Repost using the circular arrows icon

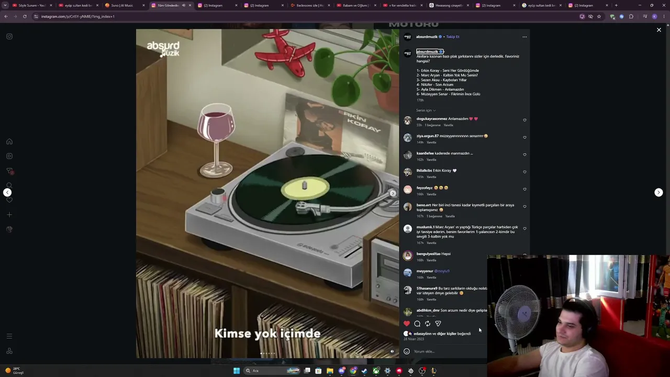tap(428, 324)
